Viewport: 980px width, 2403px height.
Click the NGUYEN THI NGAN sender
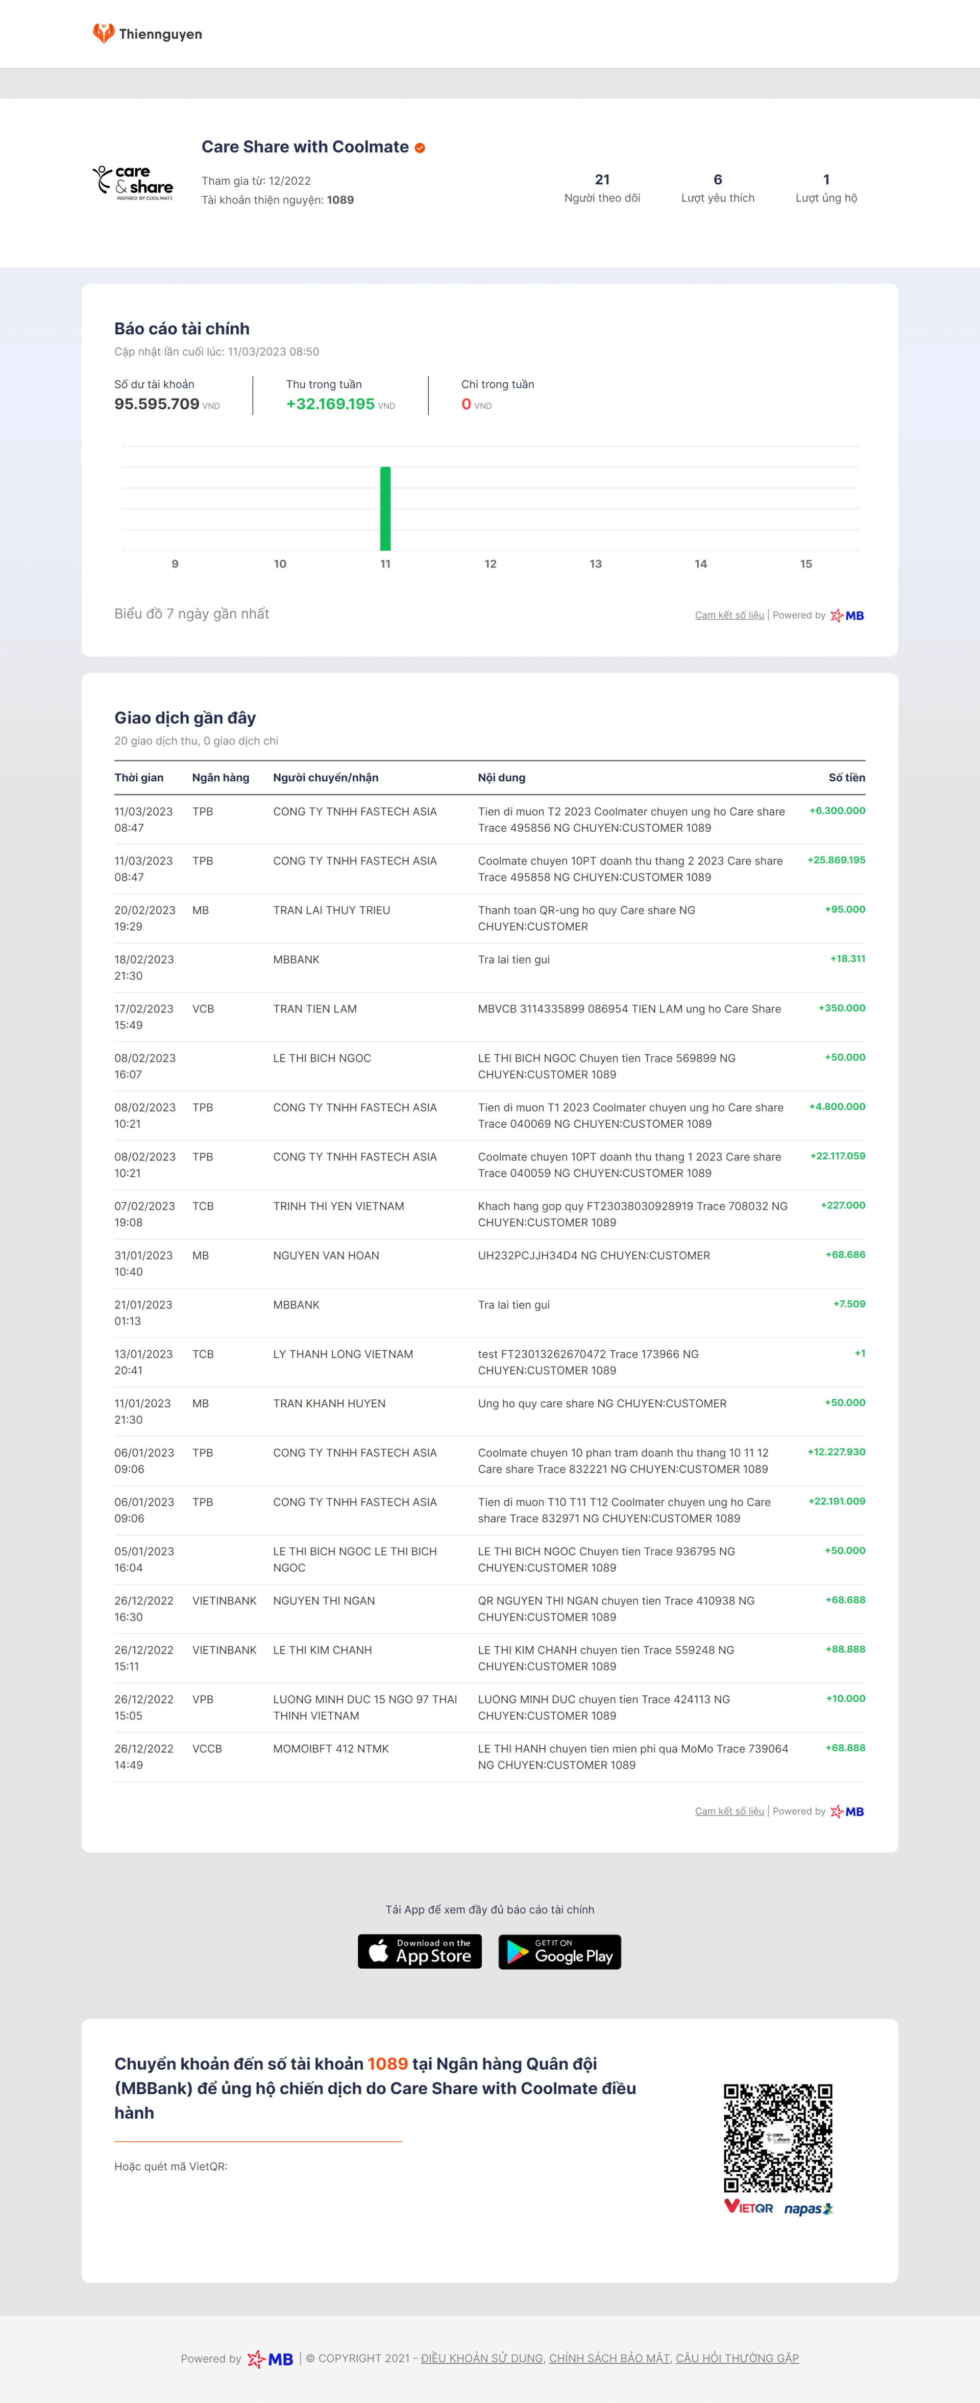[324, 1601]
